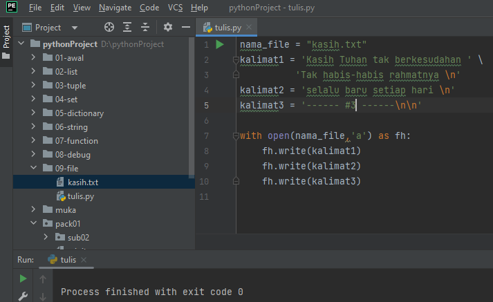Expand the 01-awal folder
The image size is (493, 302).
pos(33,57)
